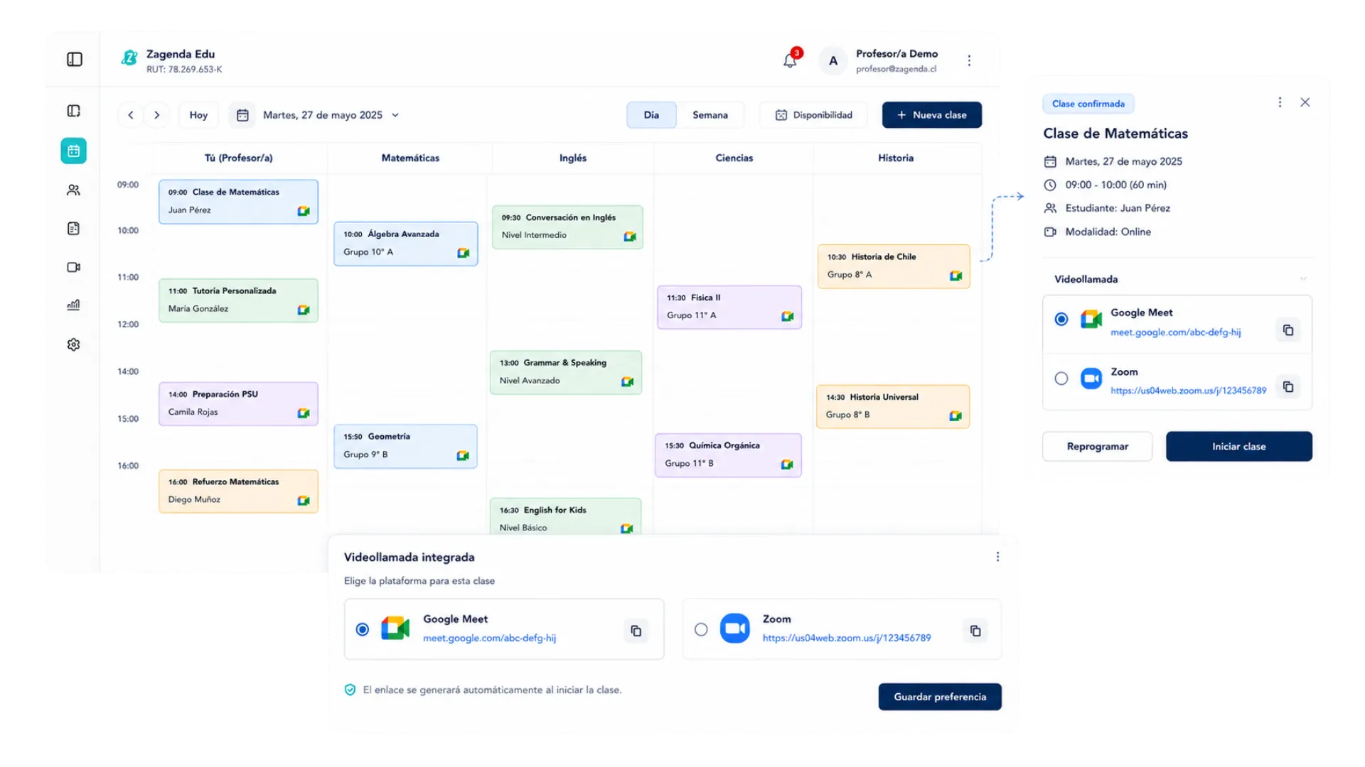
Task: Copy Google Meet link in Videollamada integrada card
Action: point(636,631)
